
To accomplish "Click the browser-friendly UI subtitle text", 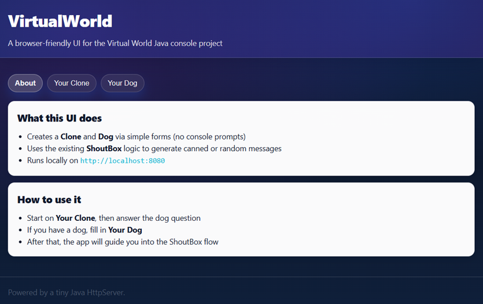I will tap(115, 43).
